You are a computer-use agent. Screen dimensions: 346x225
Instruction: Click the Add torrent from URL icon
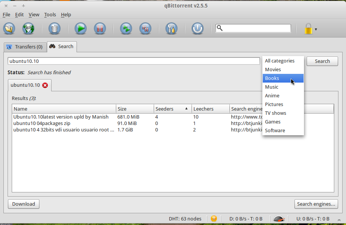pos(28,28)
